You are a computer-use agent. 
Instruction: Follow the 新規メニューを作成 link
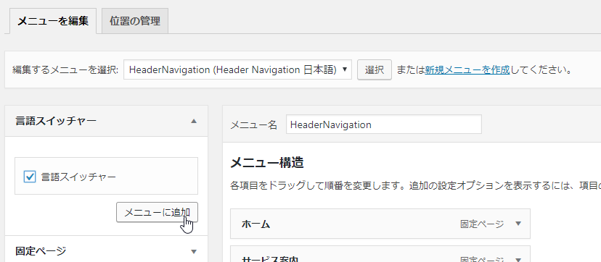pos(467,70)
